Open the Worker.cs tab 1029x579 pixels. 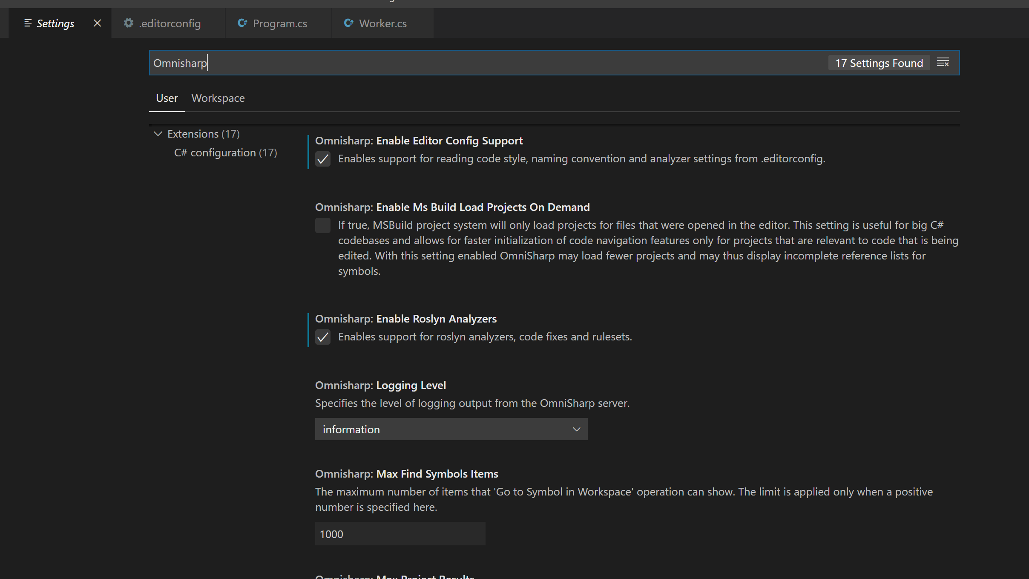tap(382, 23)
